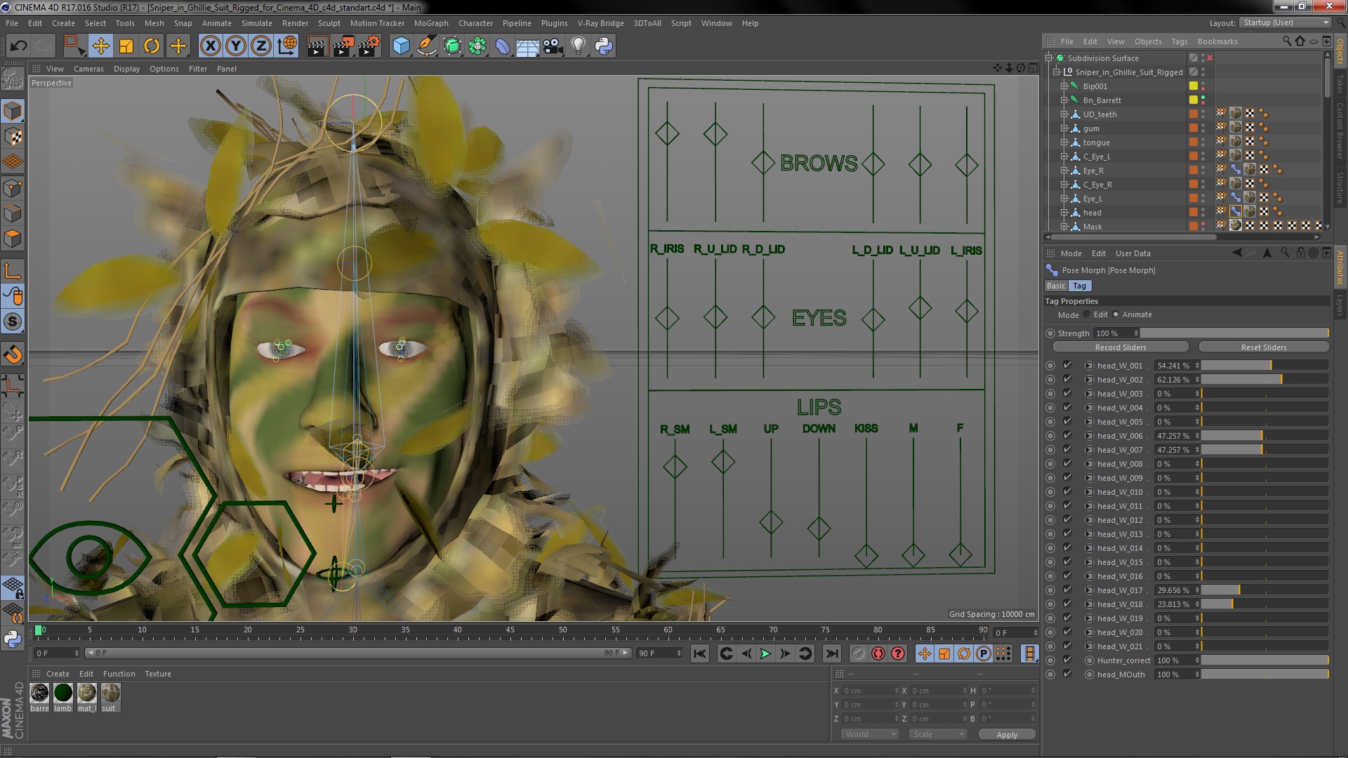Add Cube primitive object
1348x758 pixels.
[x=401, y=46]
